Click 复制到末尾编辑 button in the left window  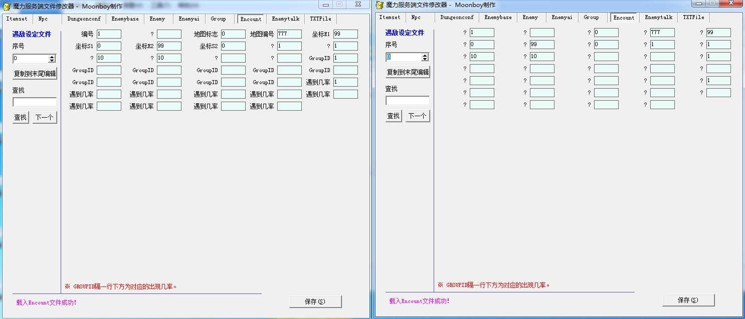35,74
